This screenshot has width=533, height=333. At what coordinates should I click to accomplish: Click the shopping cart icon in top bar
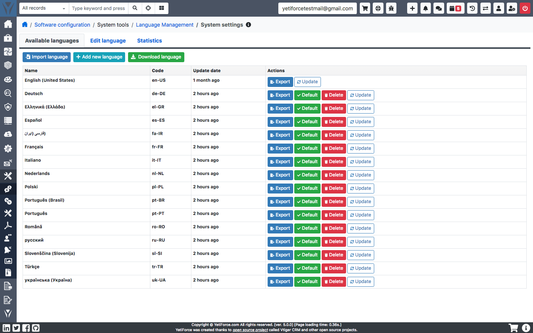coord(365,8)
